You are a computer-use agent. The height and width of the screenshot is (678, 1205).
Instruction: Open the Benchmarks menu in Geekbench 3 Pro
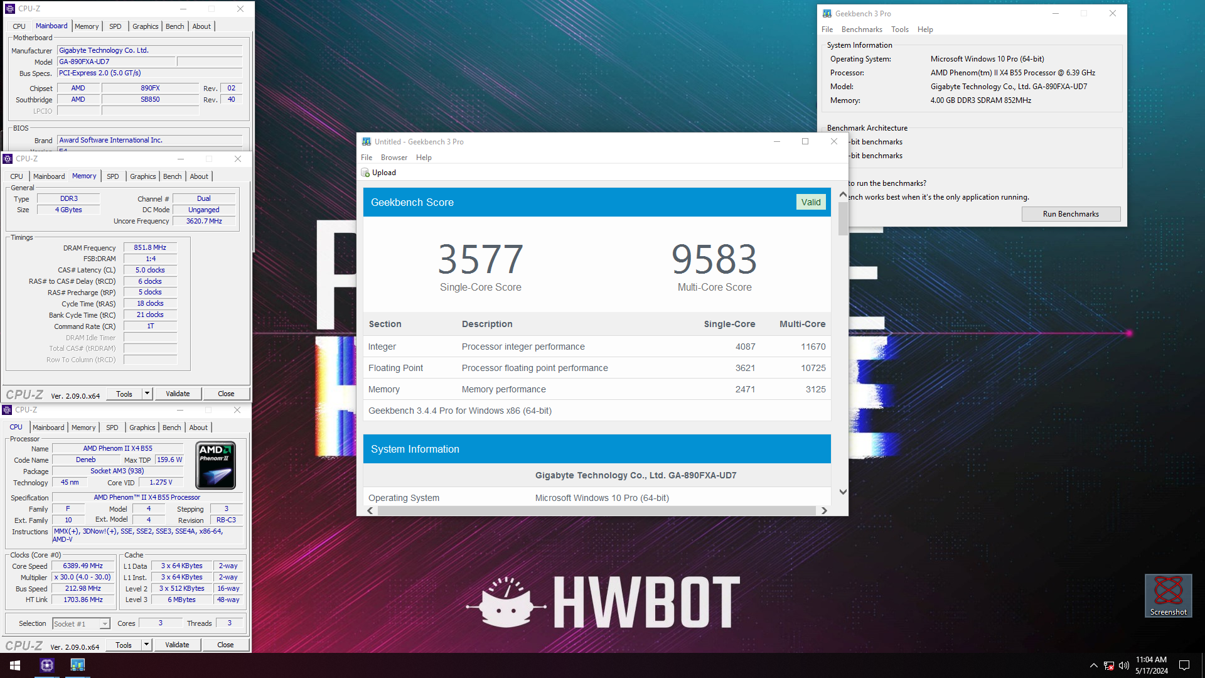point(862,30)
